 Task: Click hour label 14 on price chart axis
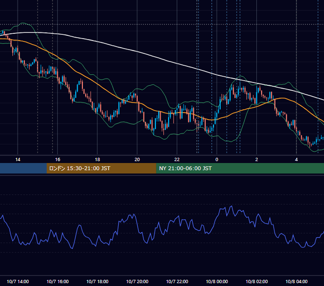[18, 160]
